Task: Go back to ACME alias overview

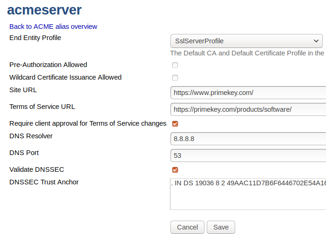Action: (x=53, y=27)
